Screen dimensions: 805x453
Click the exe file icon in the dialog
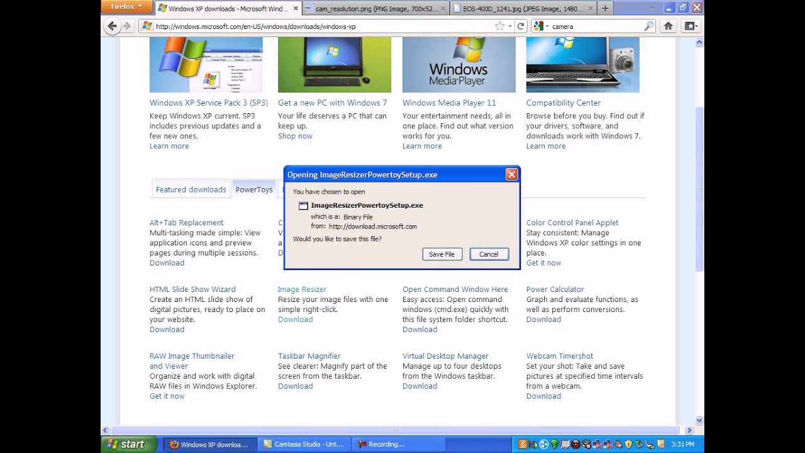click(x=303, y=205)
